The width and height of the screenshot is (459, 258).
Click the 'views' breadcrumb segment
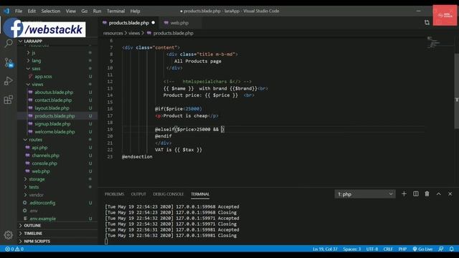pos(134,33)
